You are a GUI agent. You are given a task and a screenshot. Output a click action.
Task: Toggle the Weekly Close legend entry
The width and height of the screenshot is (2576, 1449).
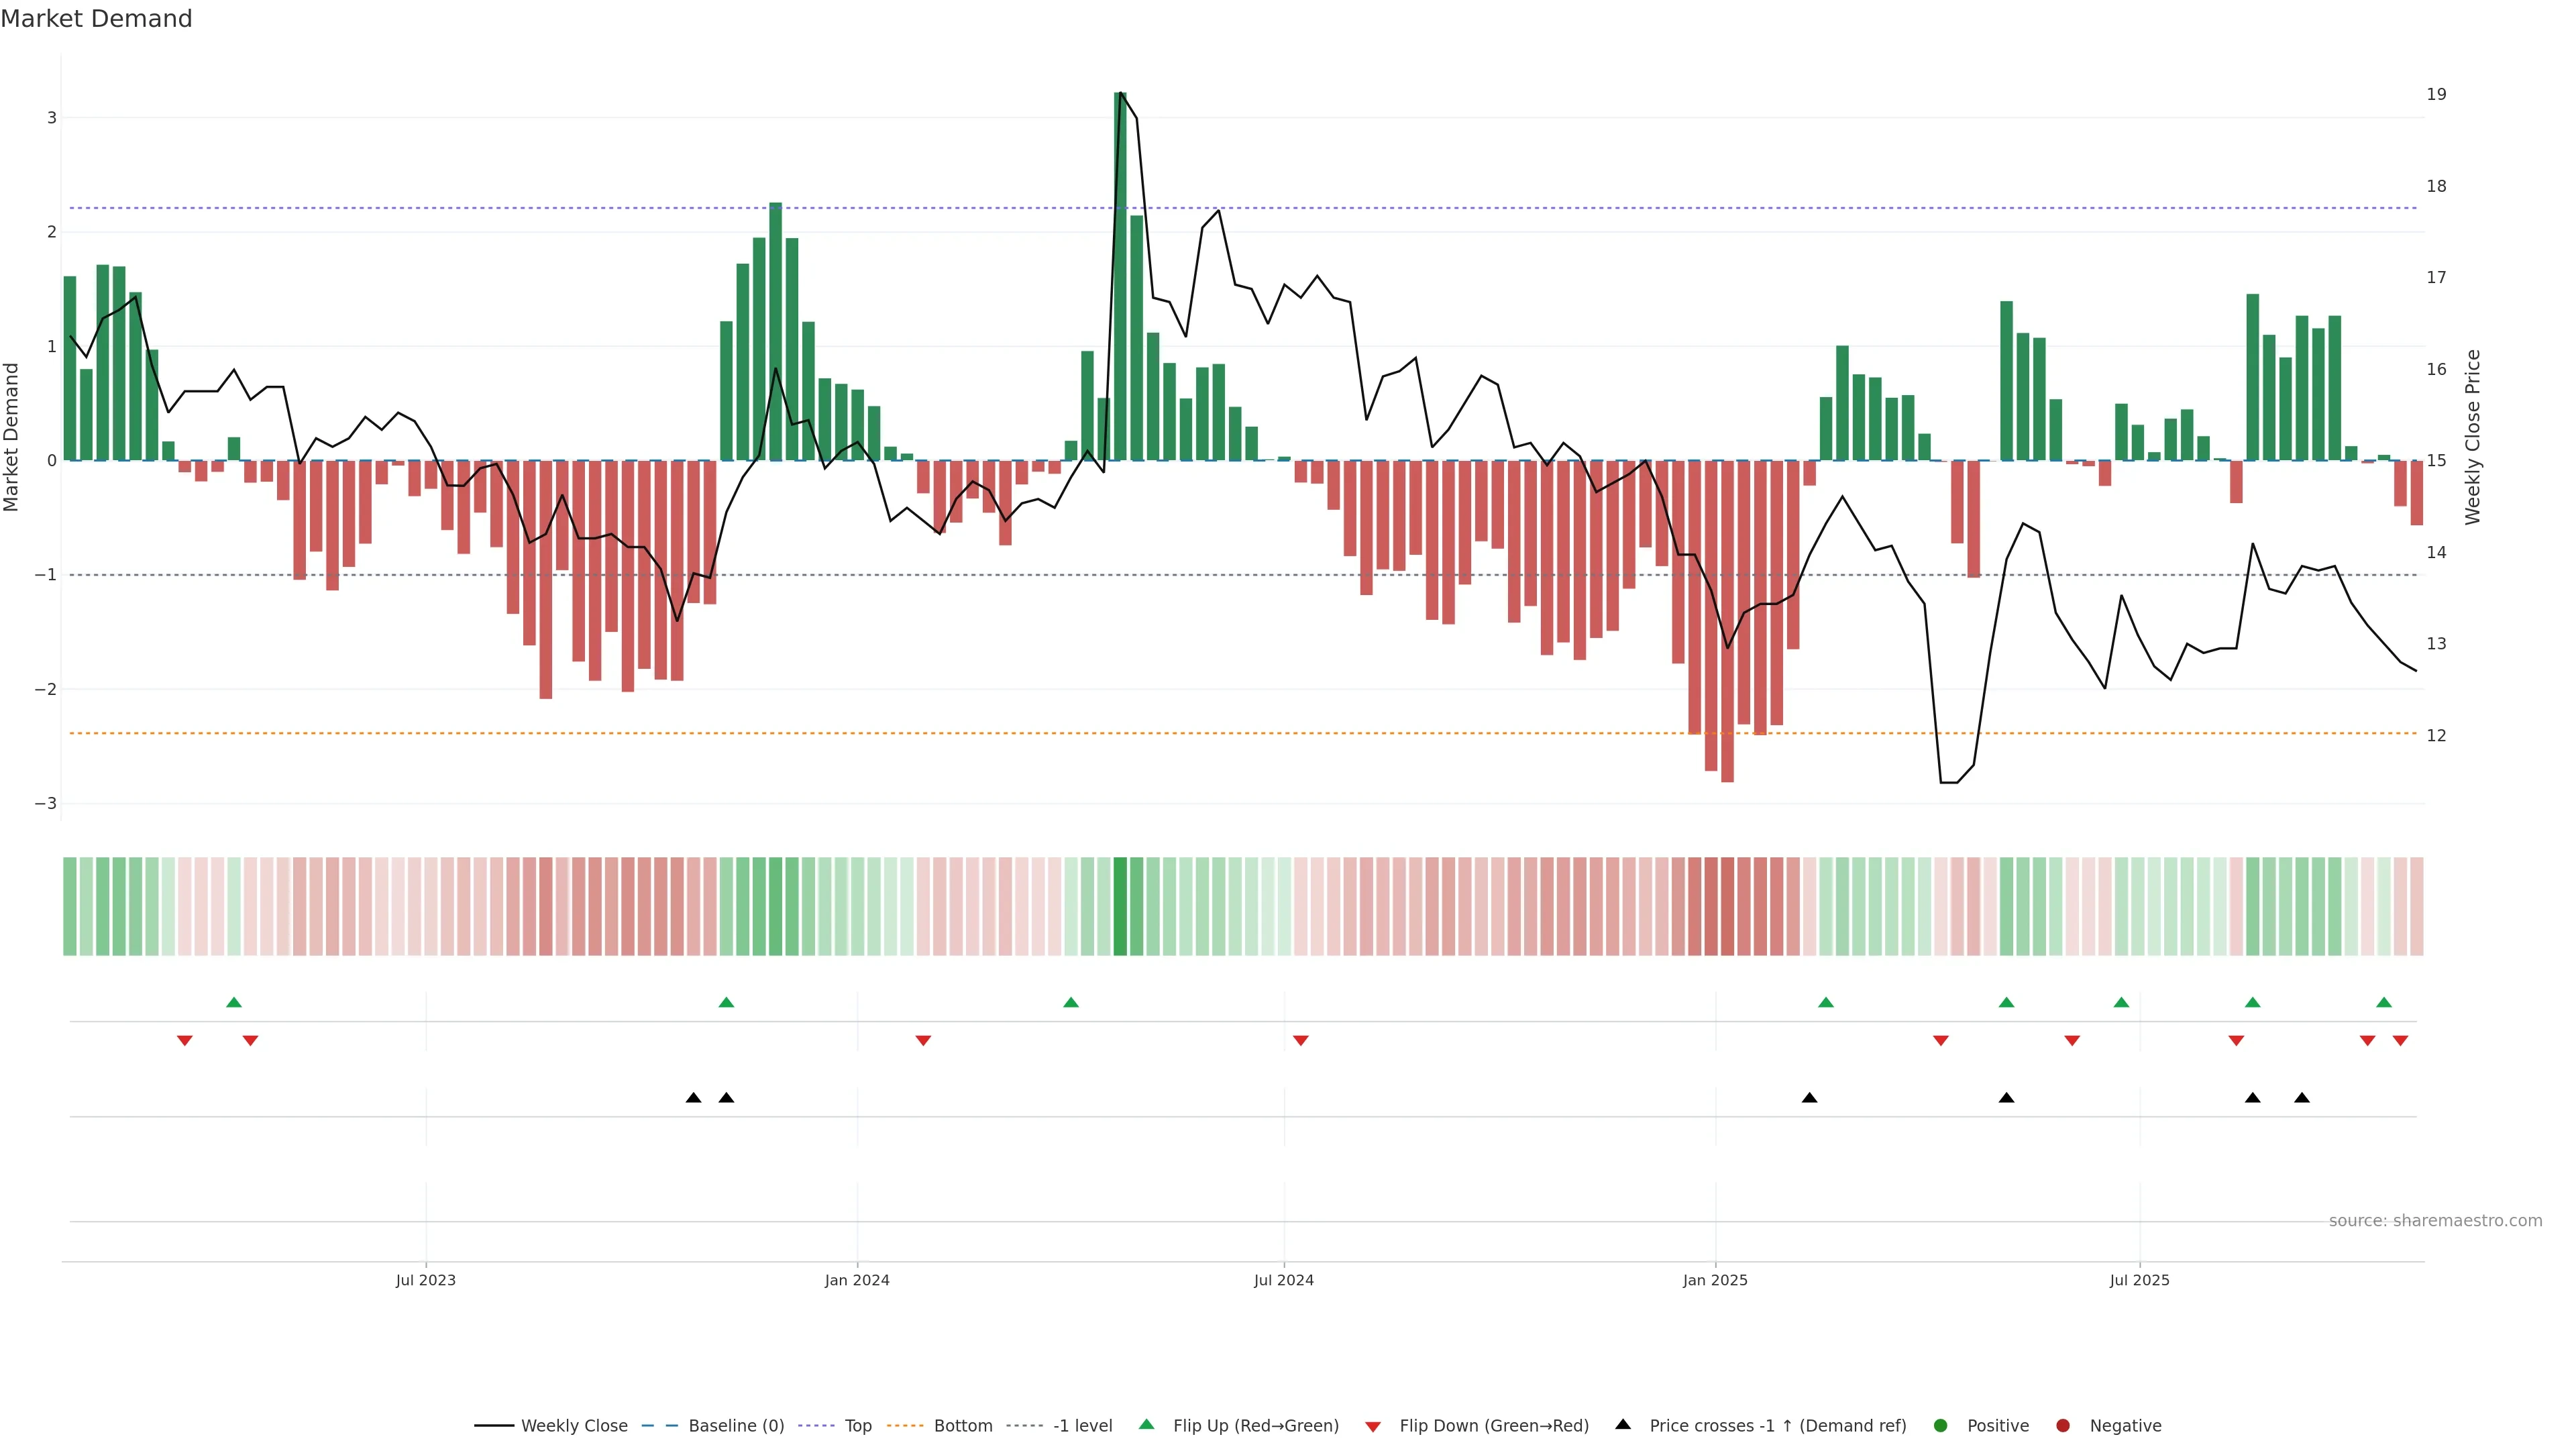coord(574,1425)
